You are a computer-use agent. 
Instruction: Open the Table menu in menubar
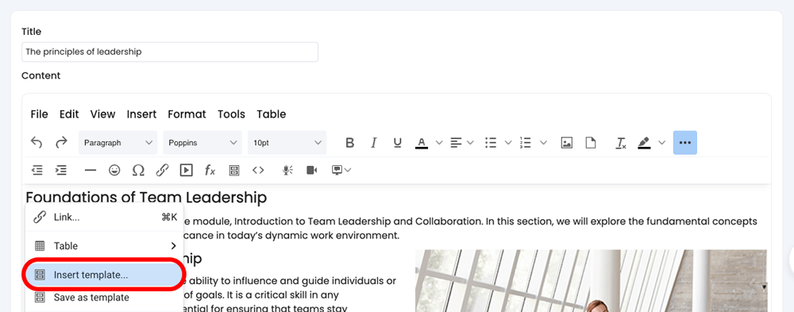272,114
